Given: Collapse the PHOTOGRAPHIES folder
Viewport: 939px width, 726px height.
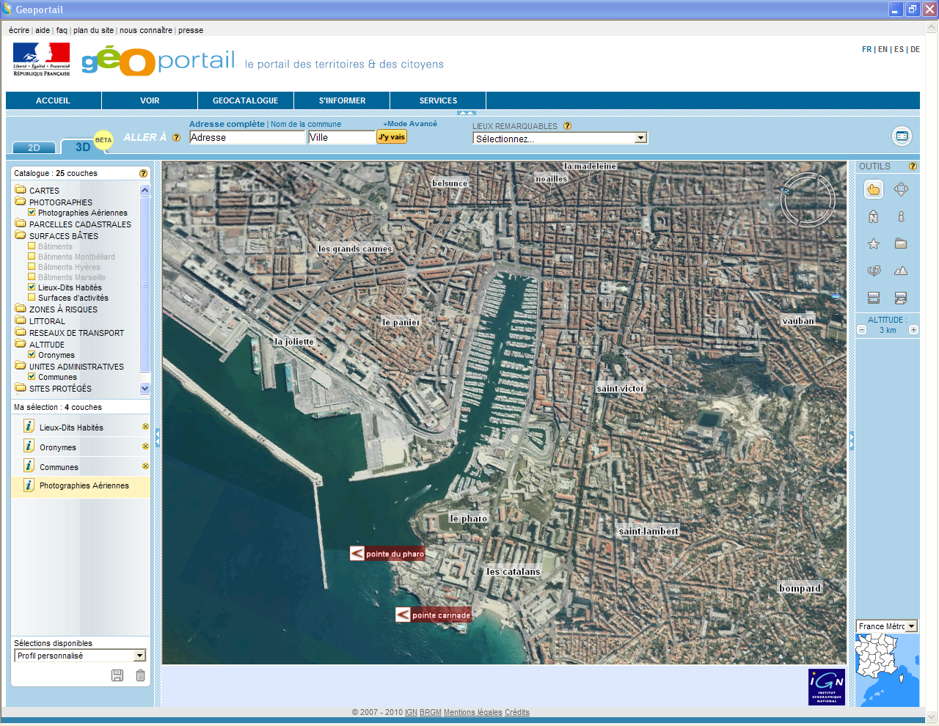Looking at the screenshot, I should (x=21, y=202).
